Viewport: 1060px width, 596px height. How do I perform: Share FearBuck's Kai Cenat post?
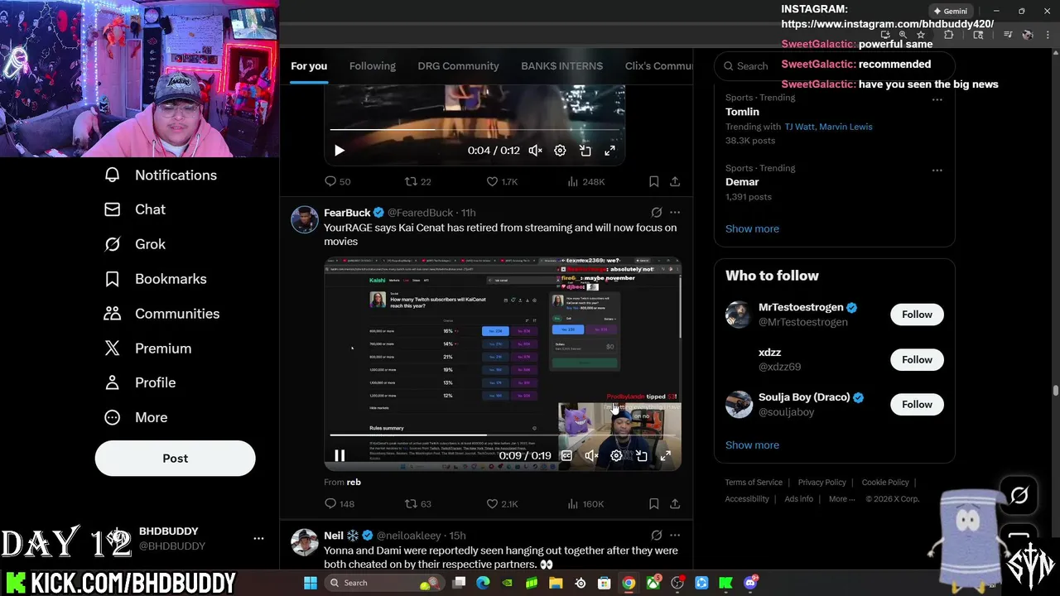pos(675,503)
